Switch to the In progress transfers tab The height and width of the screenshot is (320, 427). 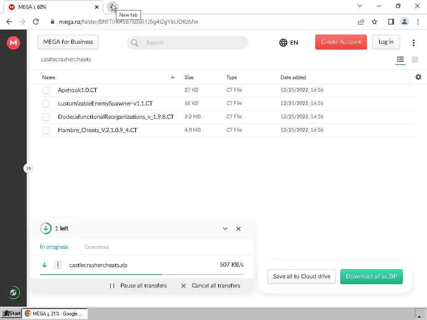[x=54, y=247]
